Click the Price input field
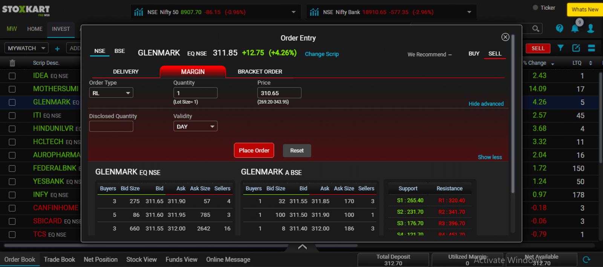603x267 pixels. [x=279, y=93]
